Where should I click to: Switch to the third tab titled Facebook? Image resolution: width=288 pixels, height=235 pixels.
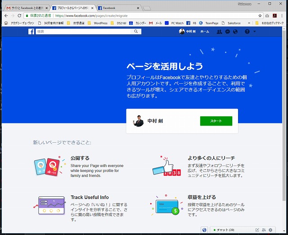point(117,8)
